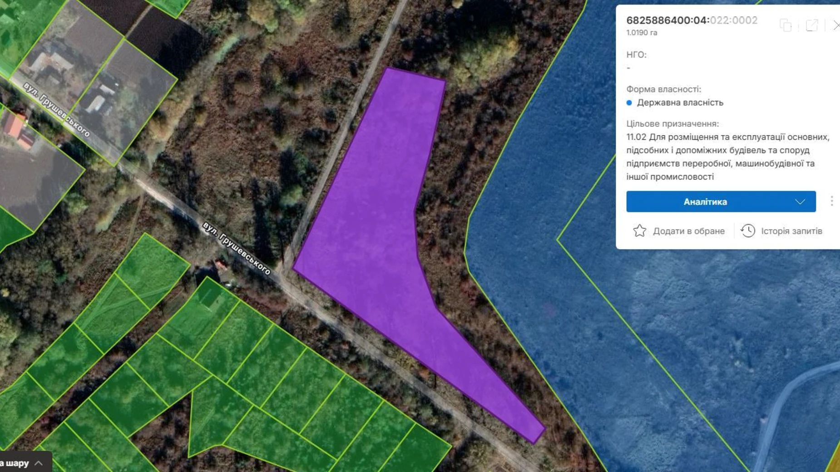Copy the cadastral number with the copy icon
The height and width of the screenshot is (472, 840).
[786, 25]
